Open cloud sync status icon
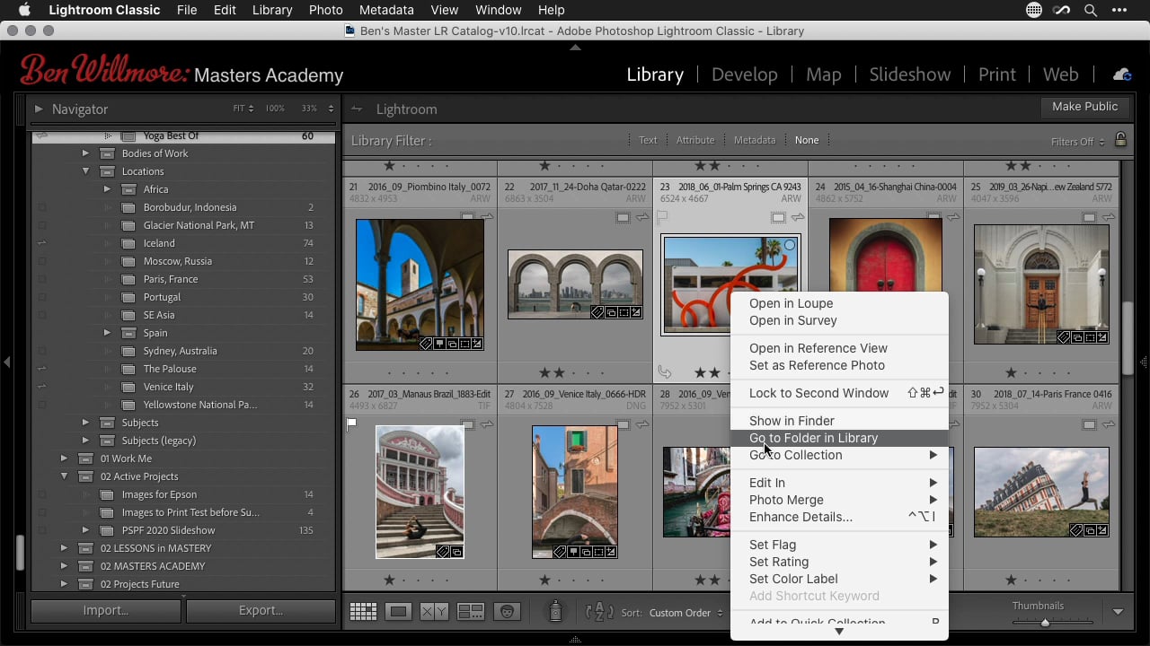Screen dimensions: 1150x646 pyautogui.click(x=1121, y=74)
